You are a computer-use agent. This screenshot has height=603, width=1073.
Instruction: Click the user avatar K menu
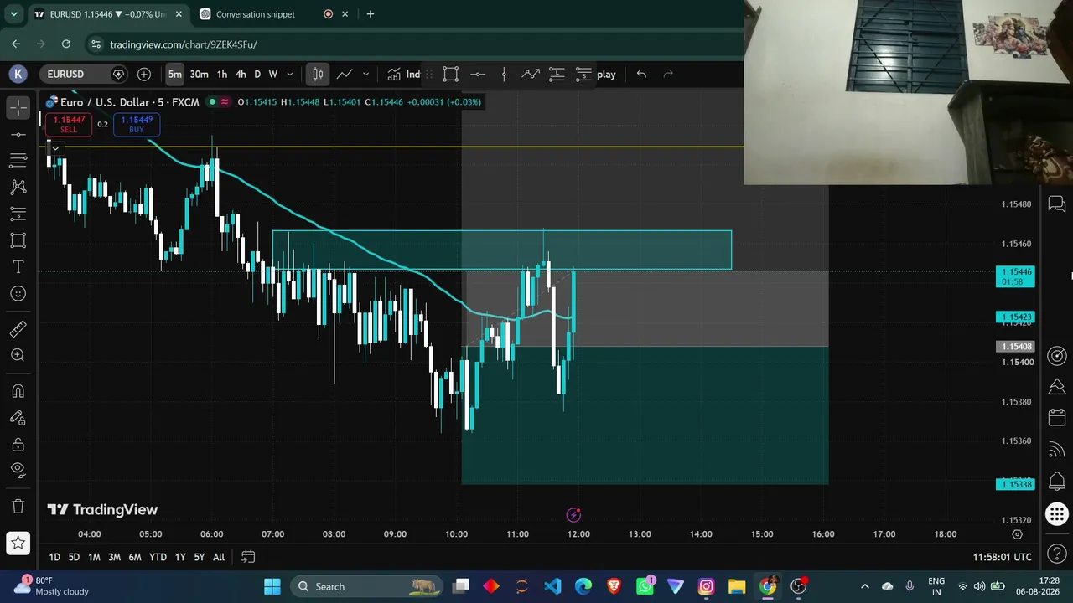tap(18, 74)
